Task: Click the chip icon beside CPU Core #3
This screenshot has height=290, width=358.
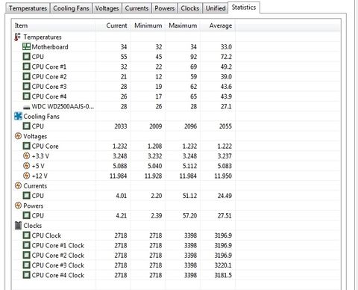Action: 26,87
